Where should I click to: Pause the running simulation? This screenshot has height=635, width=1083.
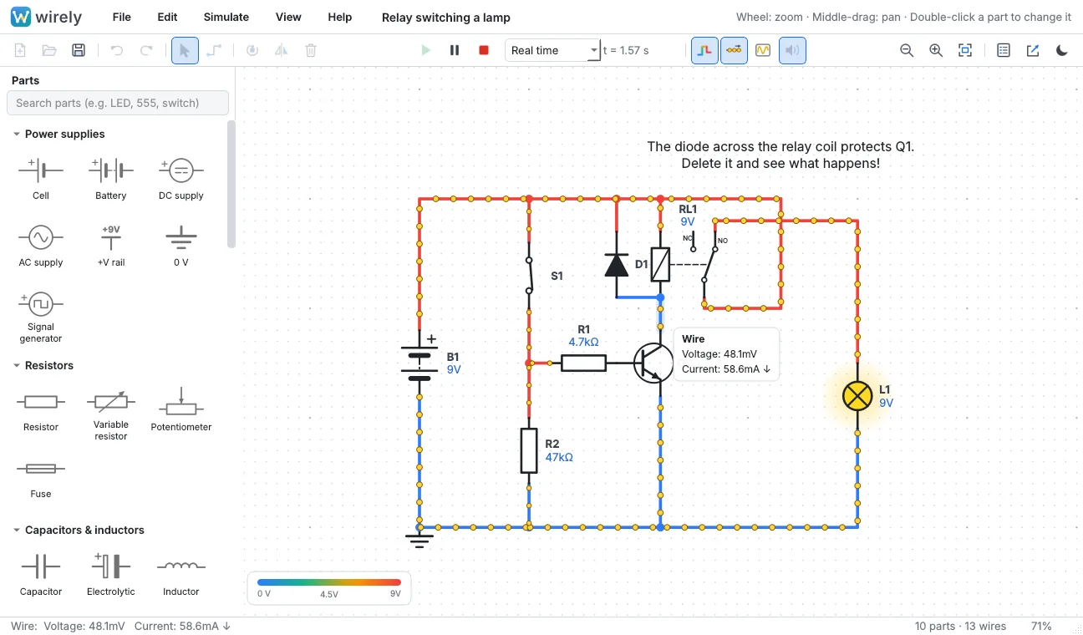pos(455,50)
